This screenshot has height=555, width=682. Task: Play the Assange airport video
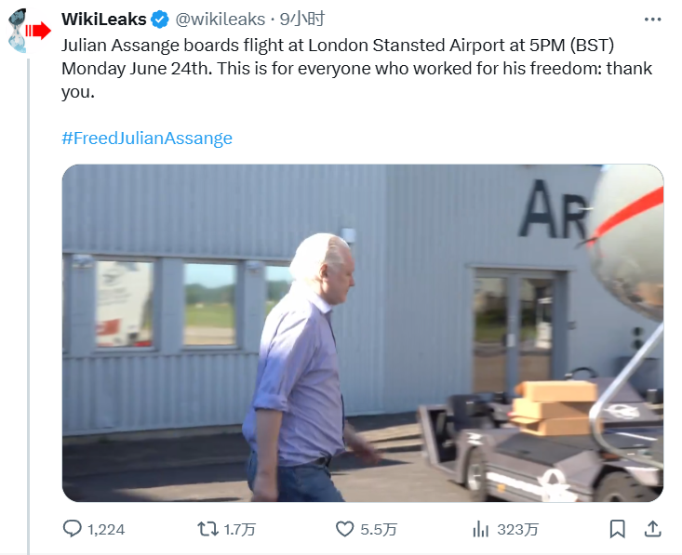tap(363, 333)
